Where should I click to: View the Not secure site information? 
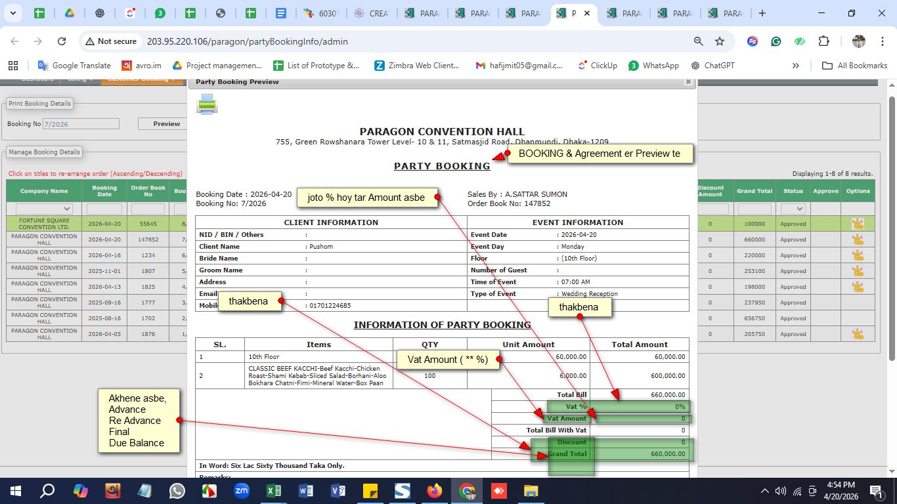(x=110, y=41)
